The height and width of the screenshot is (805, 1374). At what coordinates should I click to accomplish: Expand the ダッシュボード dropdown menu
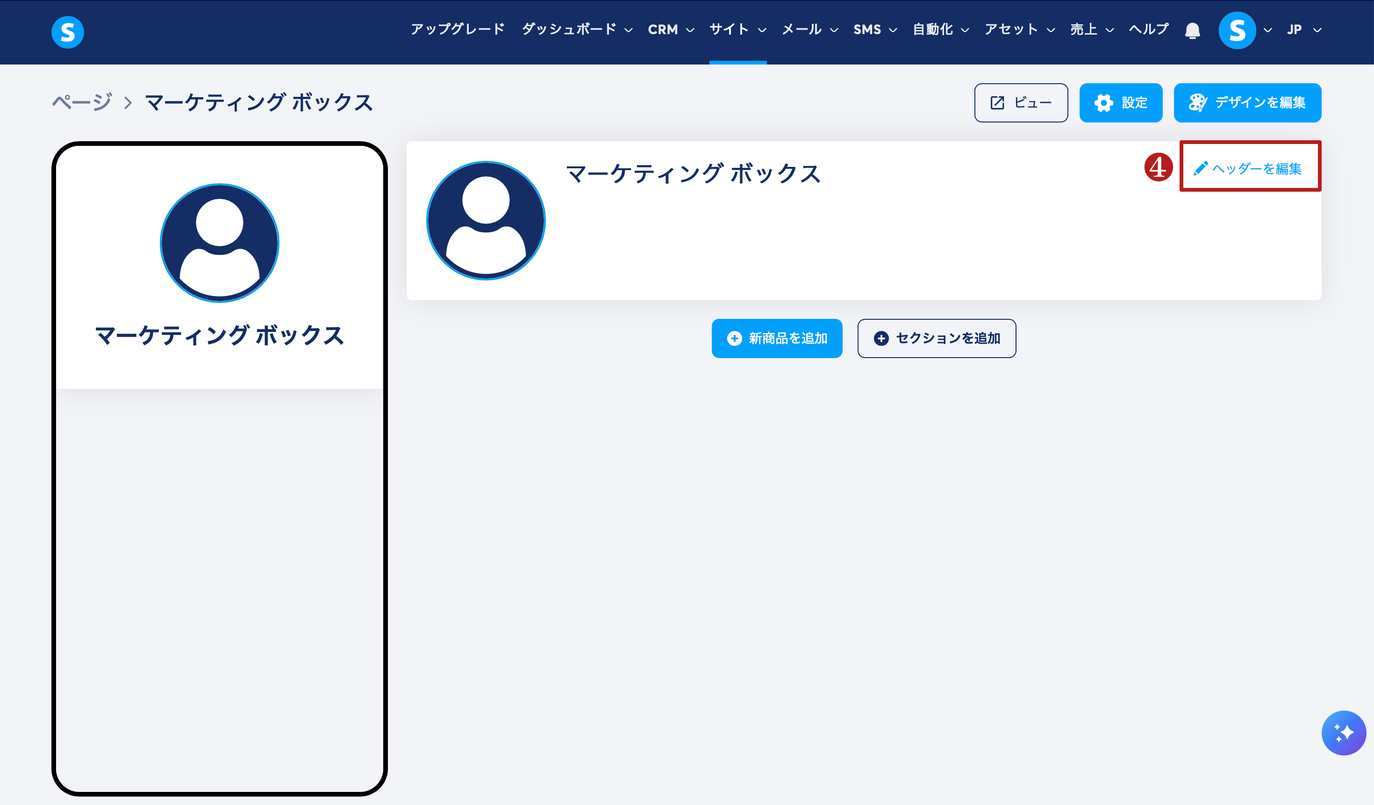click(x=577, y=29)
